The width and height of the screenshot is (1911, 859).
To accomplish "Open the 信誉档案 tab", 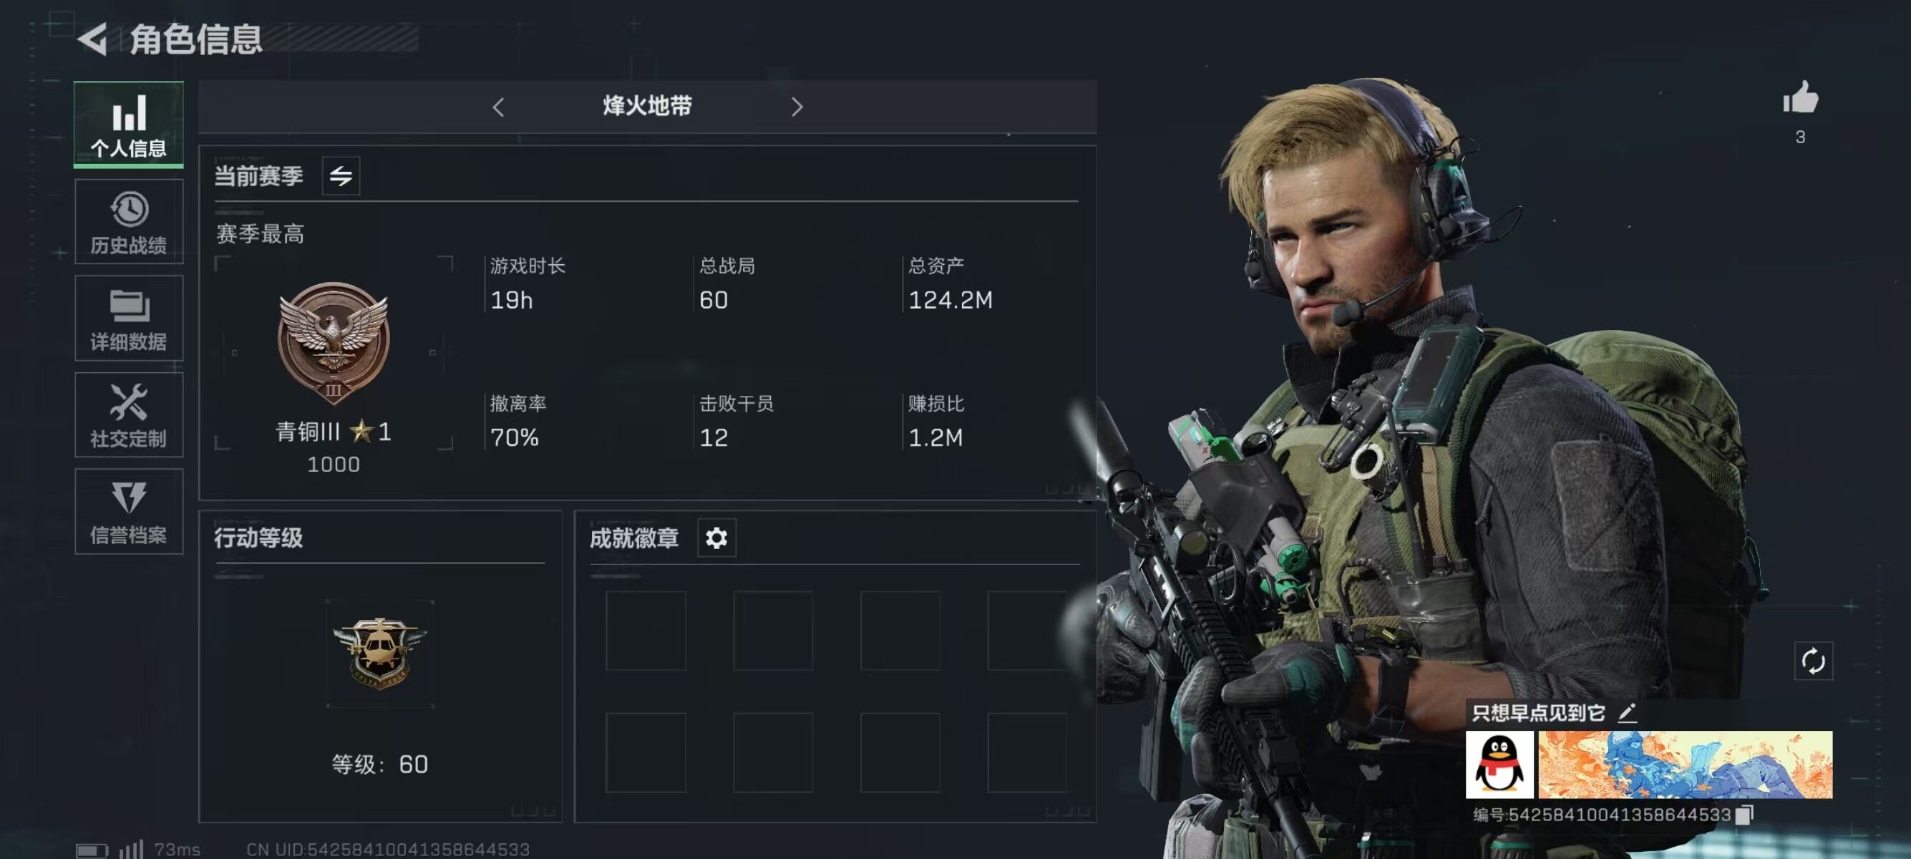I will 129,512.
